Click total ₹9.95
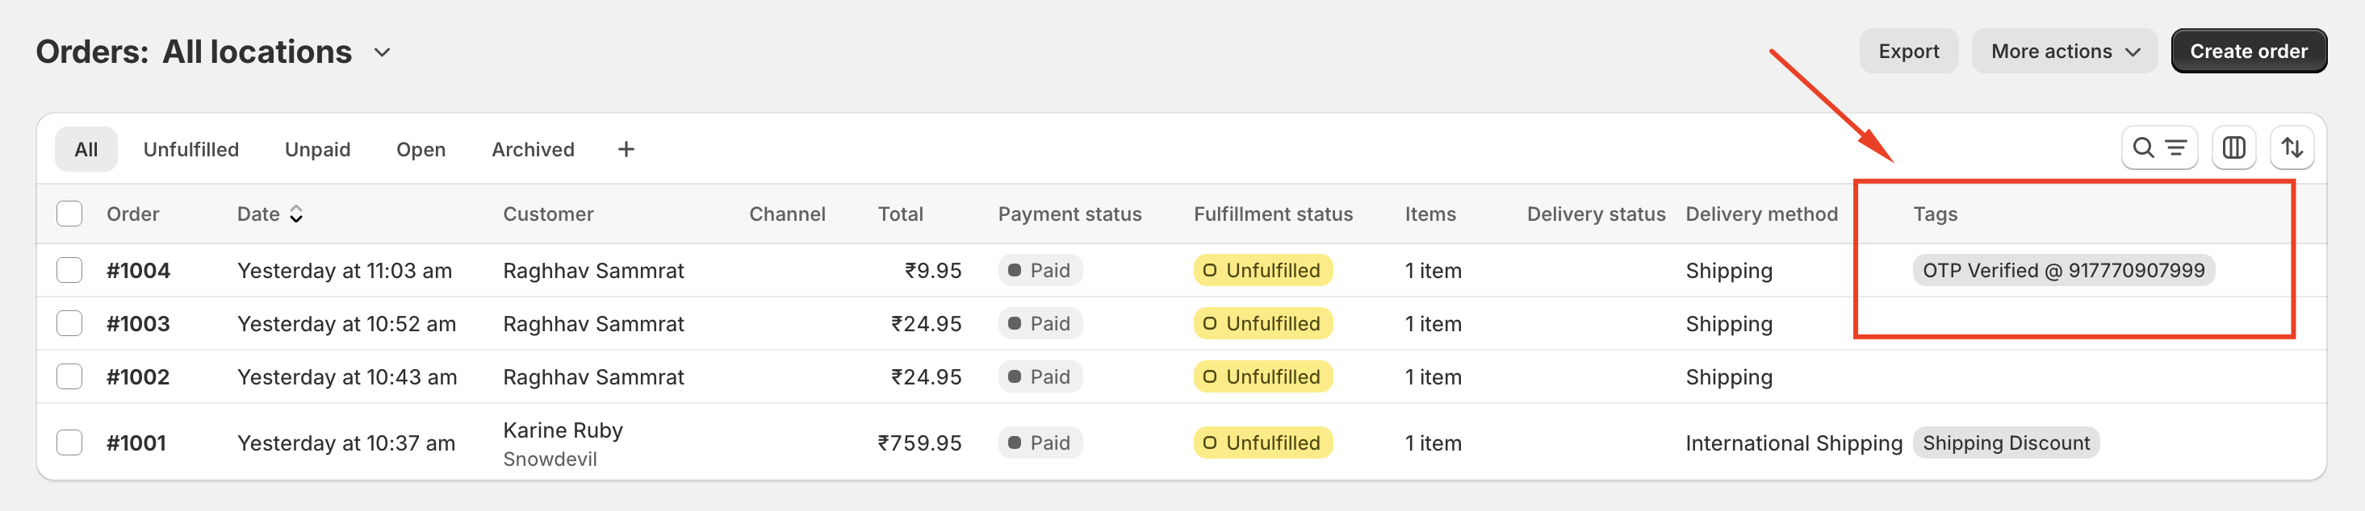The width and height of the screenshot is (2365, 511). coord(933,271)
